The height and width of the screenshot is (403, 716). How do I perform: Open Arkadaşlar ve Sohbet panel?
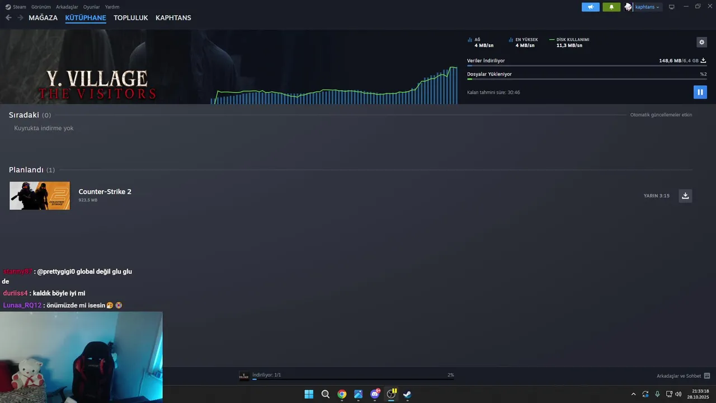click(x=679, y=376)
